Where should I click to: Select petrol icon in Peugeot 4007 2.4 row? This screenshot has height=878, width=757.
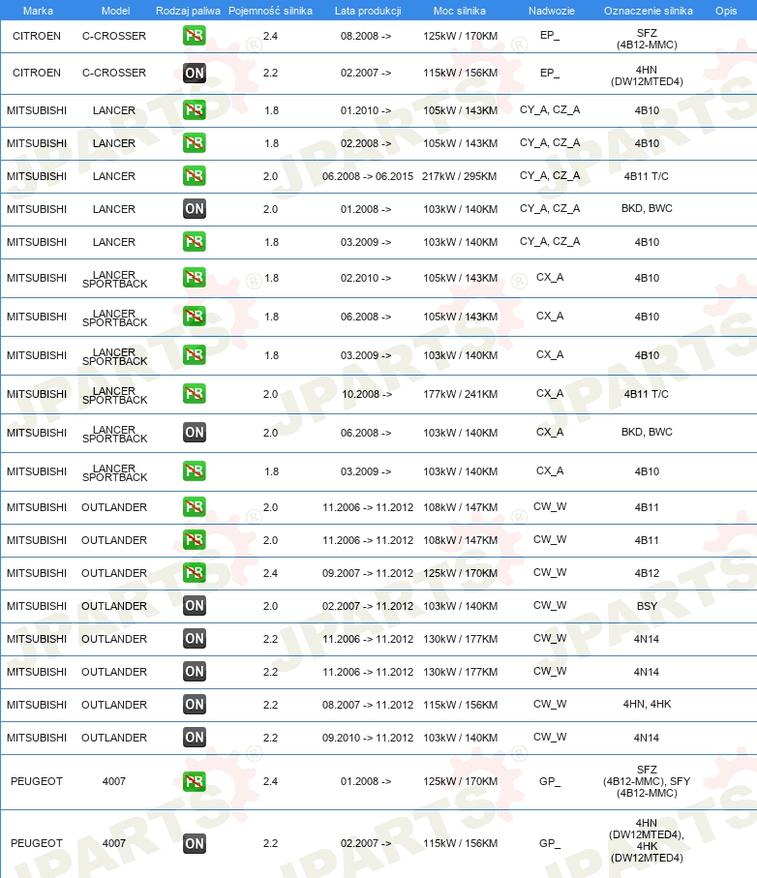pyautogui.click(x=195, y=781)
